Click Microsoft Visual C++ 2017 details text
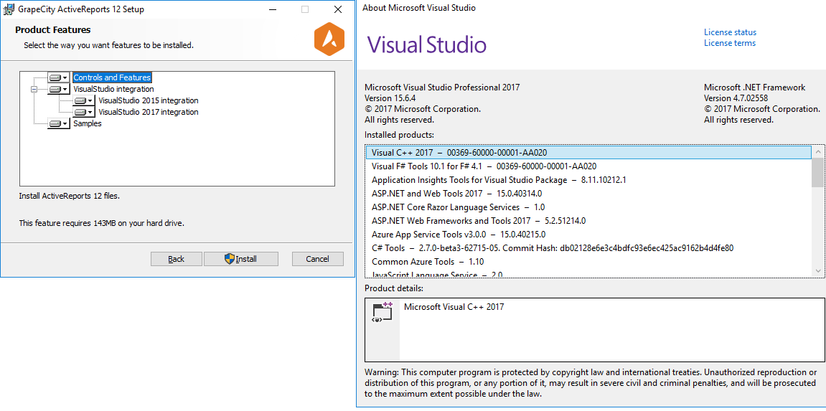The image size is (826, 411). coord(454,307)
